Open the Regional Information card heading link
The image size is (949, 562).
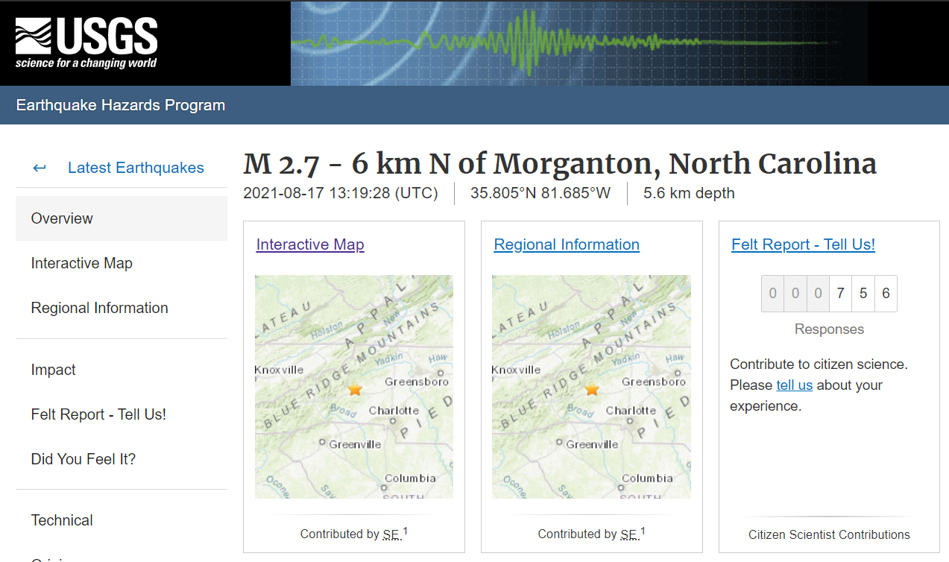pyautogui.click(x=567, y=244)
